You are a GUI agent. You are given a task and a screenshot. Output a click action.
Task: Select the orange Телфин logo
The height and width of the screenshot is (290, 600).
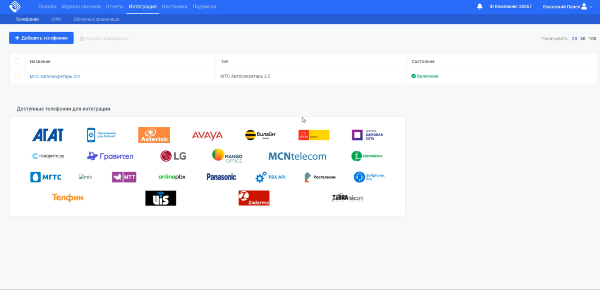tap(67, 197)
